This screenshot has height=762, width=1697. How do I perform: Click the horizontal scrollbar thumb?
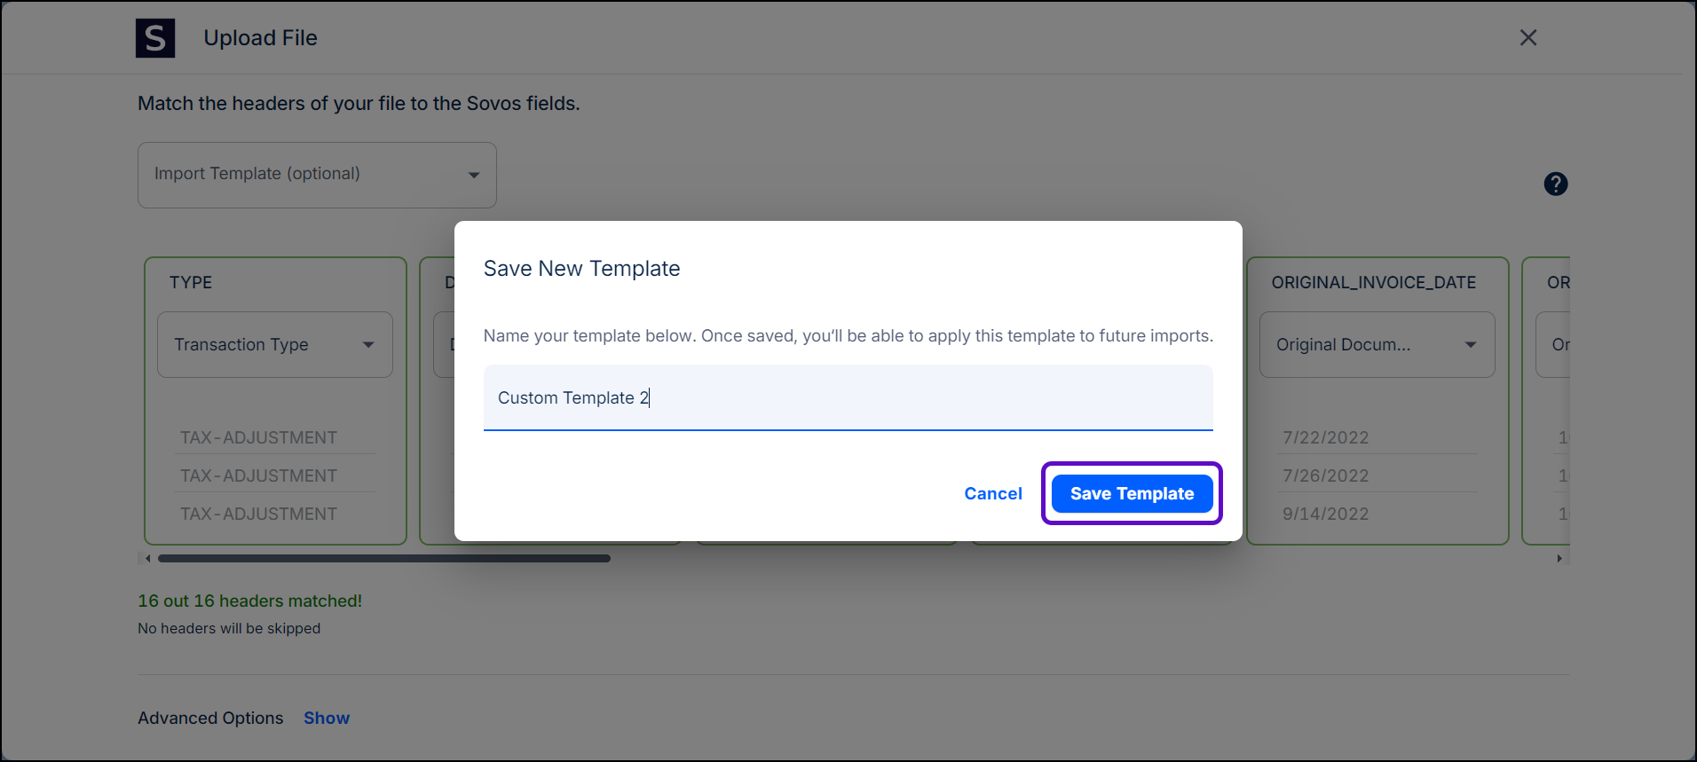[383, 558]
